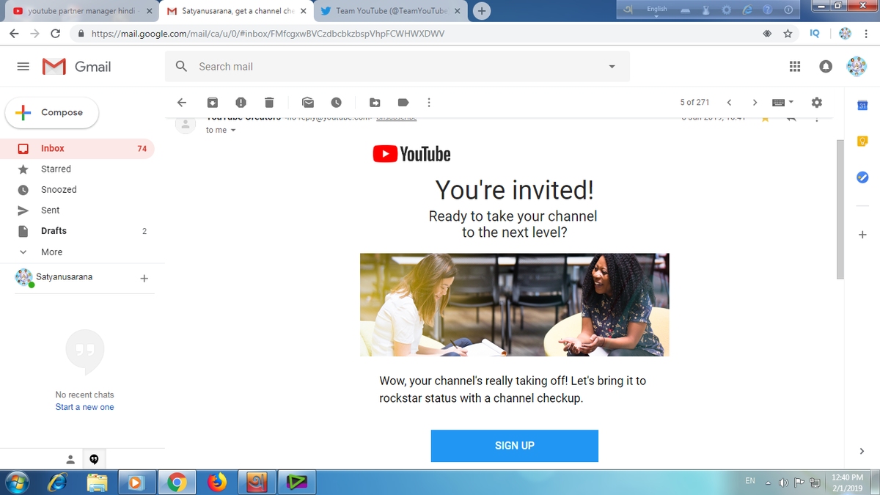
Task: Mark the email as unread
Action: tap(308, 102)
